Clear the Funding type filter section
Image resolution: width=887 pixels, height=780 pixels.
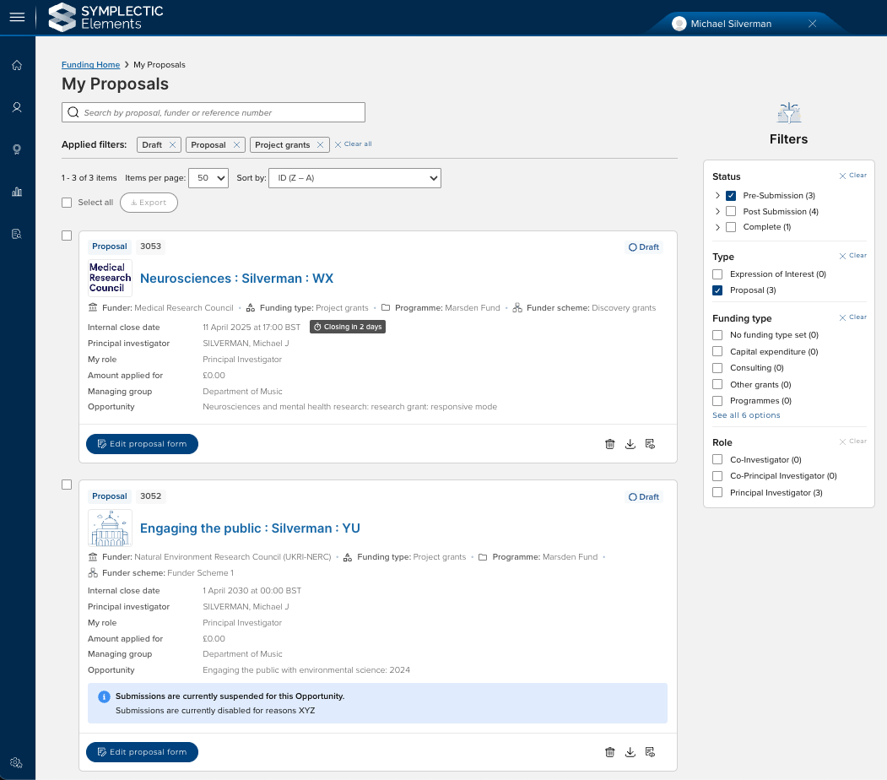tap(852, 317)
